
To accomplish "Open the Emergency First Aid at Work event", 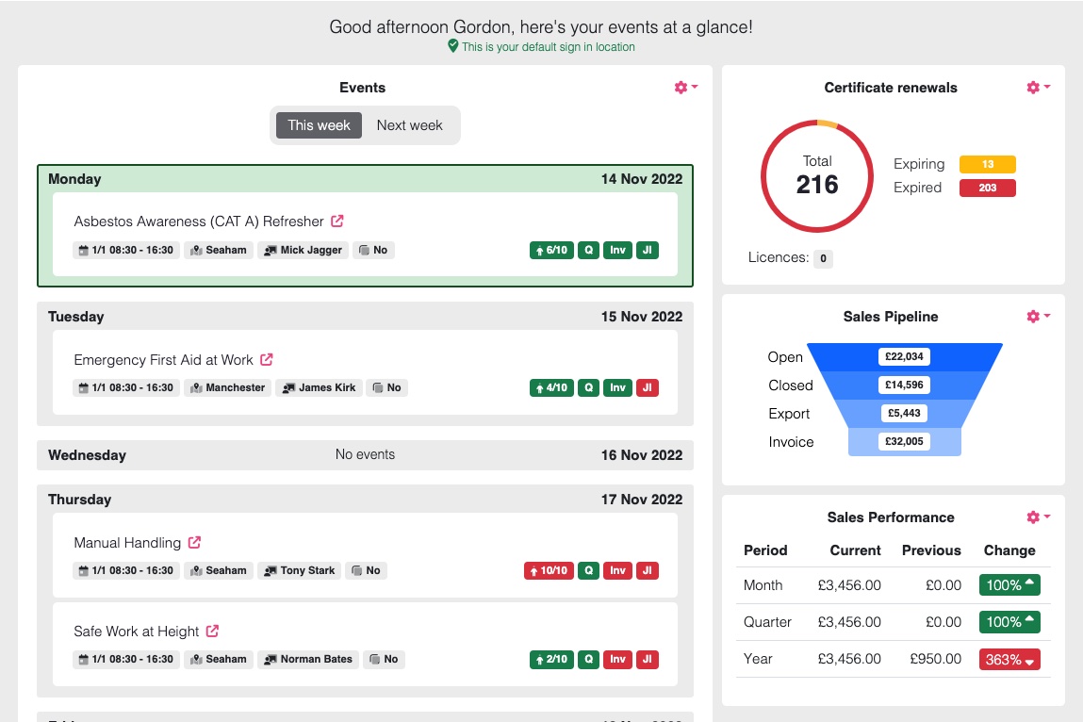I will coord(165,359).
